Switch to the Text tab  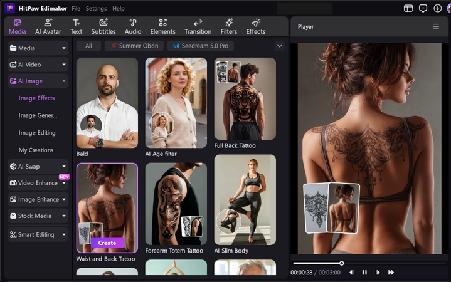pyautogui.click(x=77, y=27)
